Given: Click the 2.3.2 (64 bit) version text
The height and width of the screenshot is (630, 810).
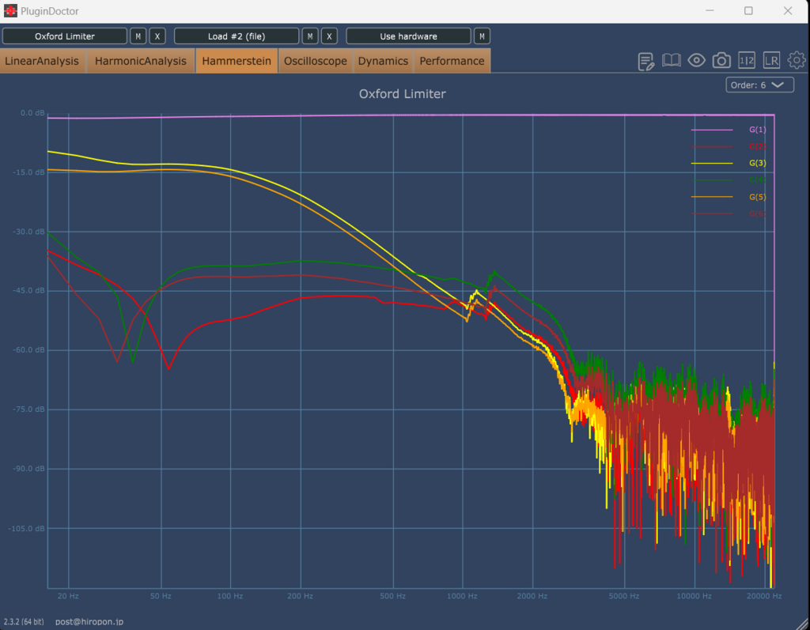Looking at the screenshot, I should 24,622.
